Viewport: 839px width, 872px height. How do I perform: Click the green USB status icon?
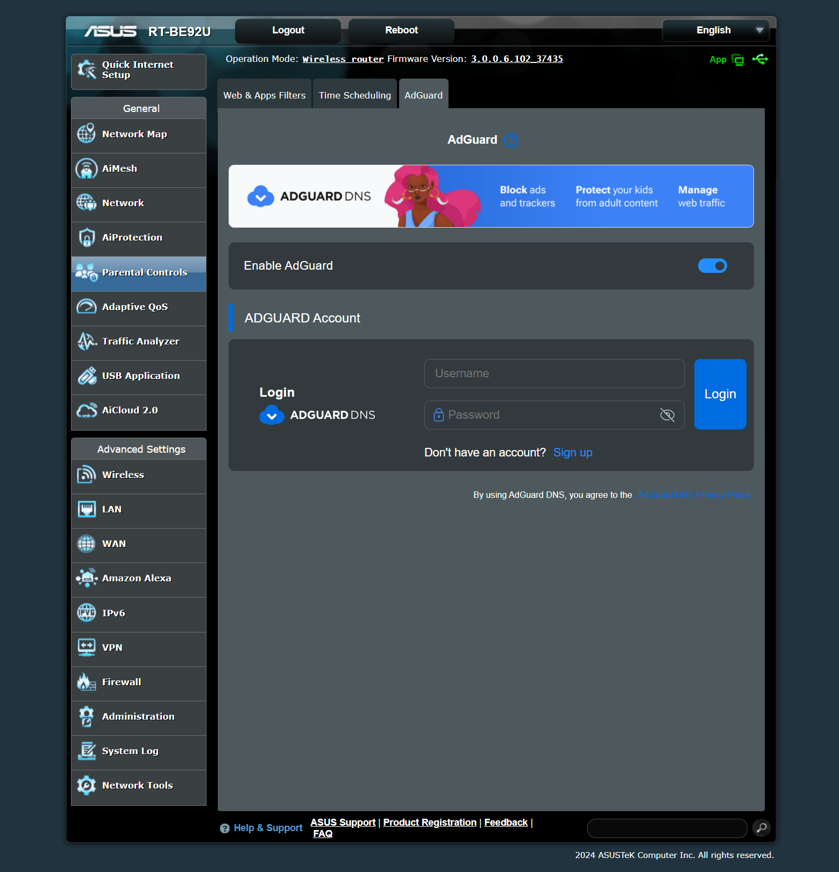point(760,59)
